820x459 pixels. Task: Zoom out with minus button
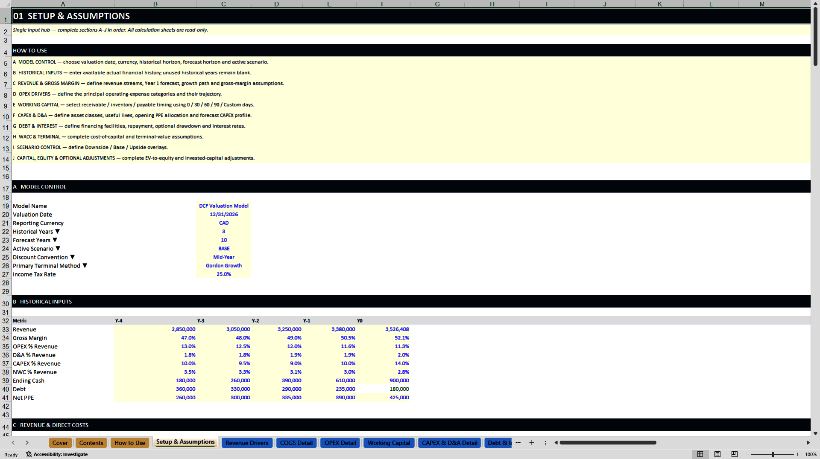[x=747, y=454]
